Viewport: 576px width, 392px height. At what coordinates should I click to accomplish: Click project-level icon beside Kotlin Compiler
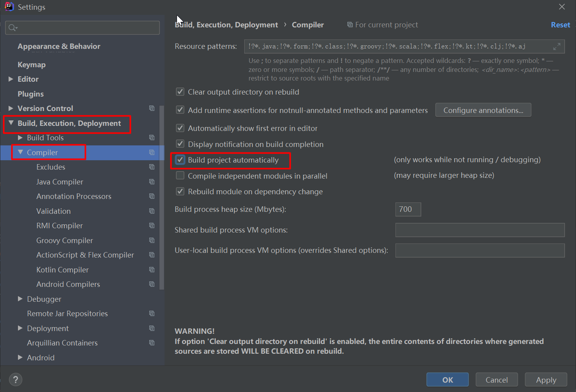tap(152, 270)
